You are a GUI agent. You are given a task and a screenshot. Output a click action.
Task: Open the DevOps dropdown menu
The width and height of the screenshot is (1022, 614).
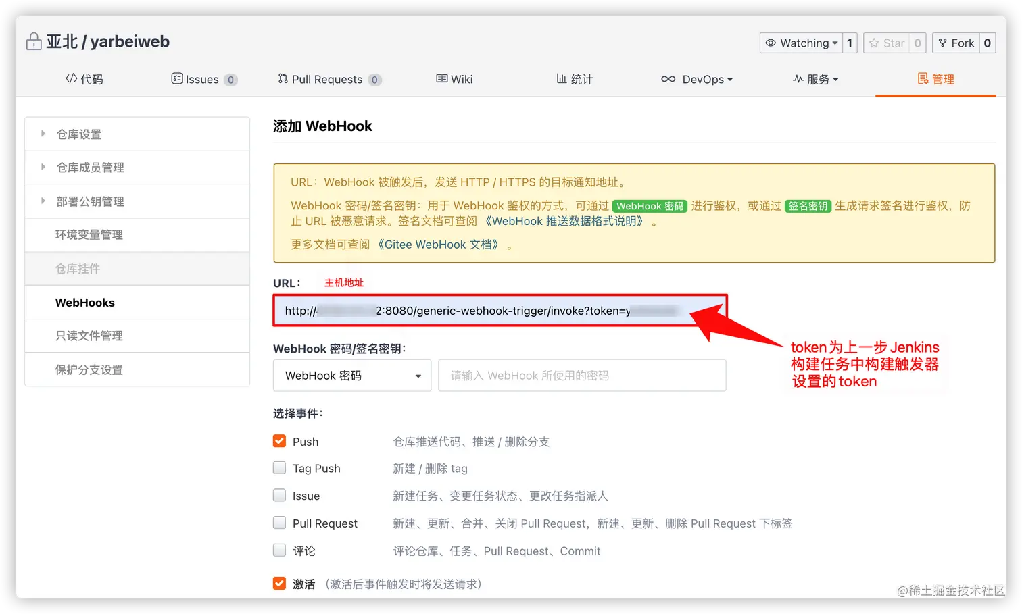(x=697, y=79)
